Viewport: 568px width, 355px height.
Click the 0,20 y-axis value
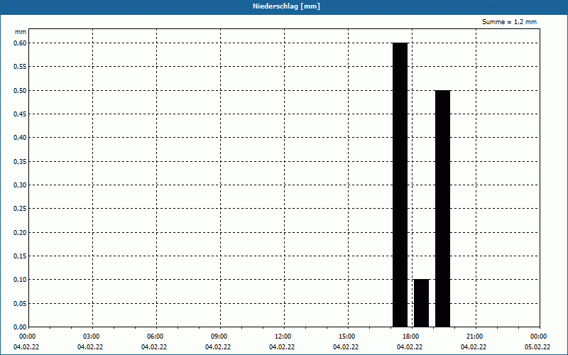pos(20,233)
